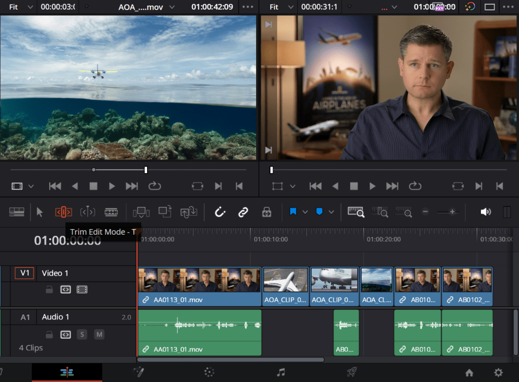Click the Replace Clip icon
This screenshot has height=382, width=519.
coord(188,212)
